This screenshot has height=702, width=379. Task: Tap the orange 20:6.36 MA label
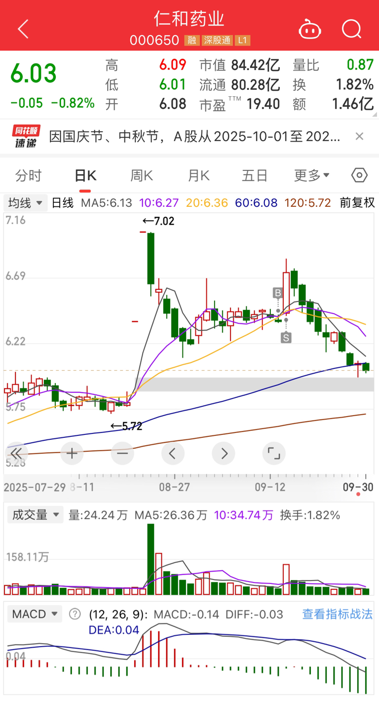(x=208, y=202)
